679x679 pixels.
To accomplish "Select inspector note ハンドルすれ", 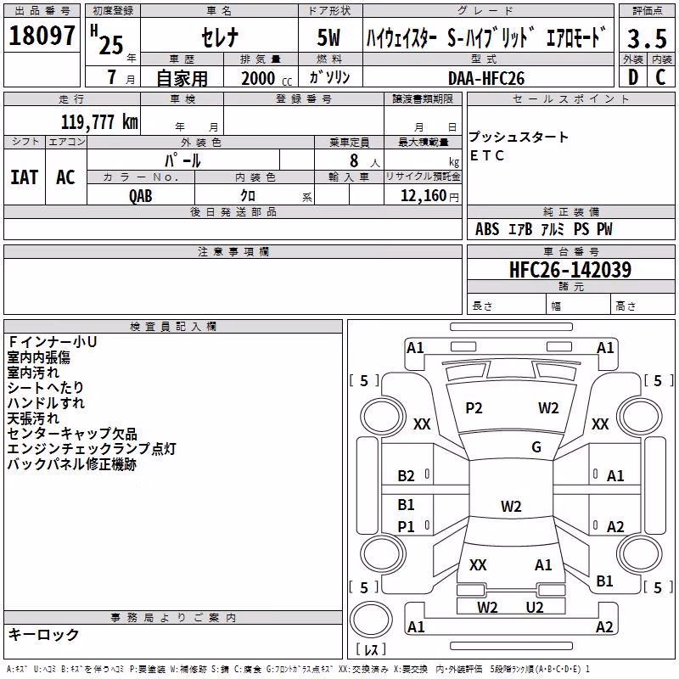I will click(x=46, y=403).
